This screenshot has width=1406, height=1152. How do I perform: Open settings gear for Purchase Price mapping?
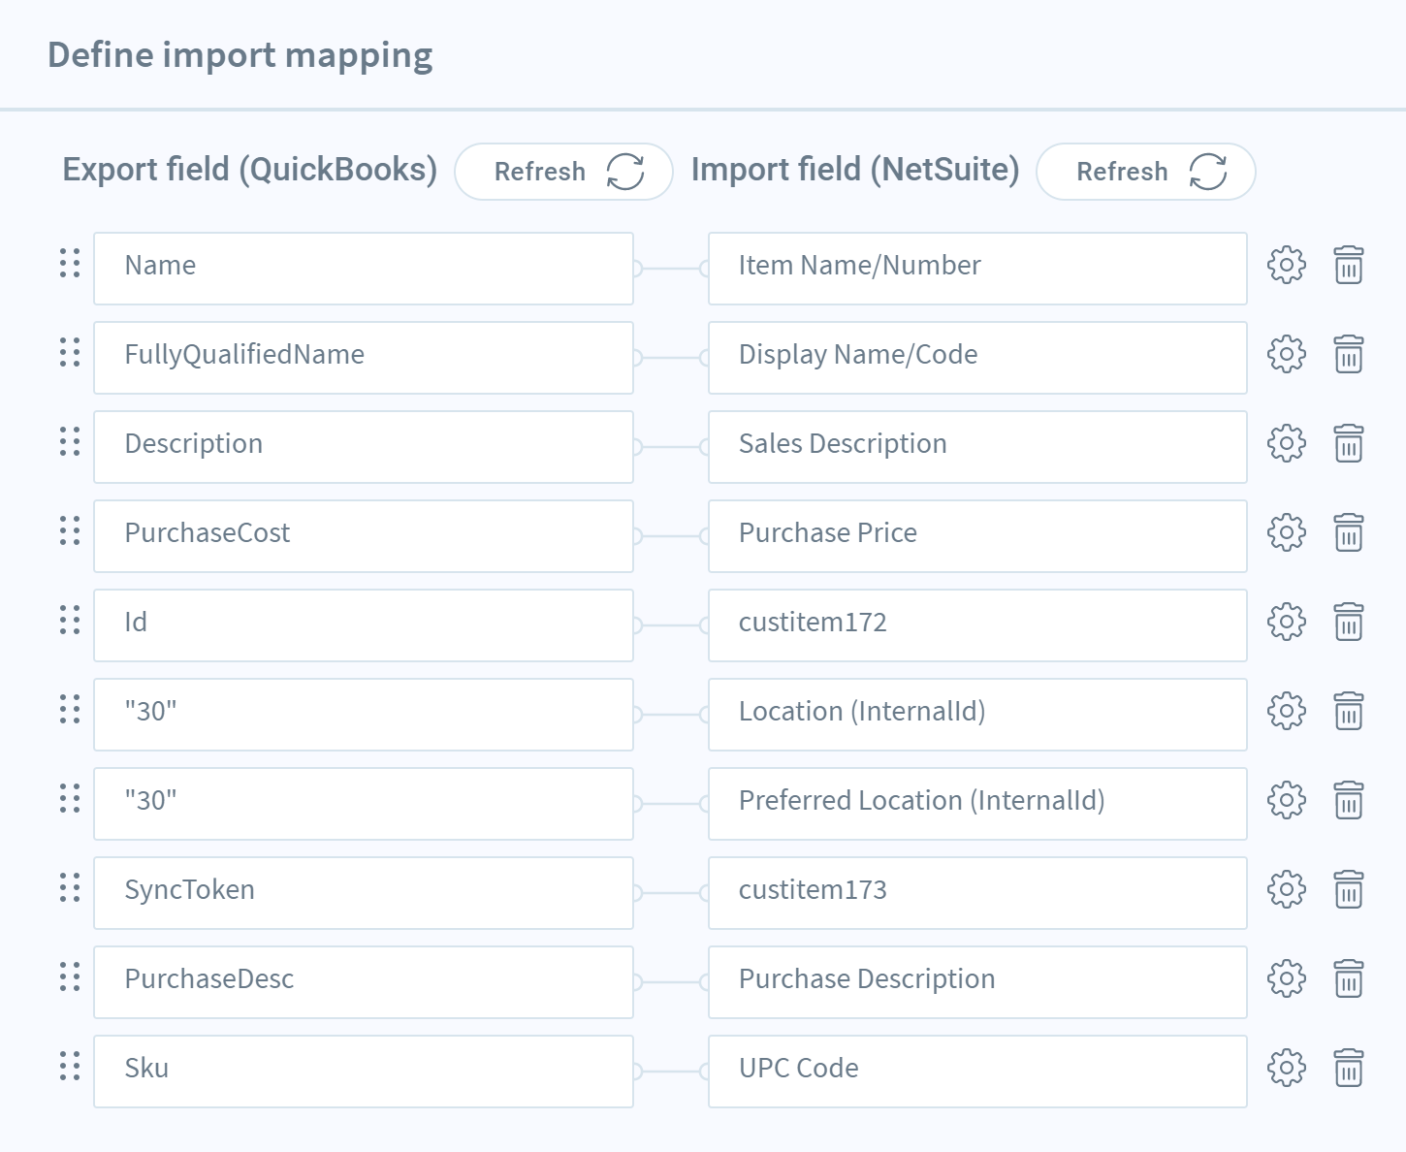point(1287,532)
